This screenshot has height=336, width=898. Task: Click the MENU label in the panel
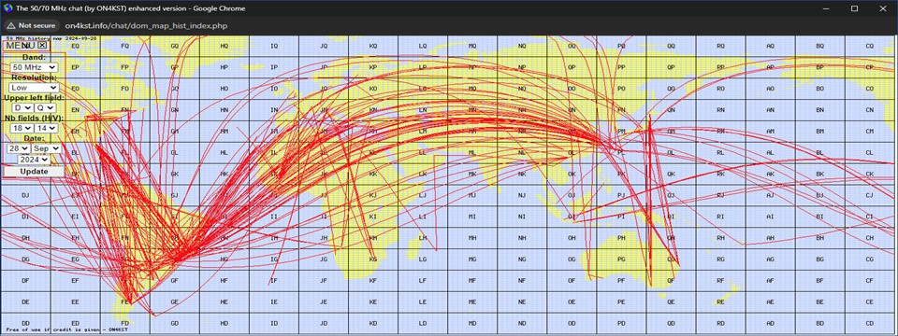[x=22, y=46]
